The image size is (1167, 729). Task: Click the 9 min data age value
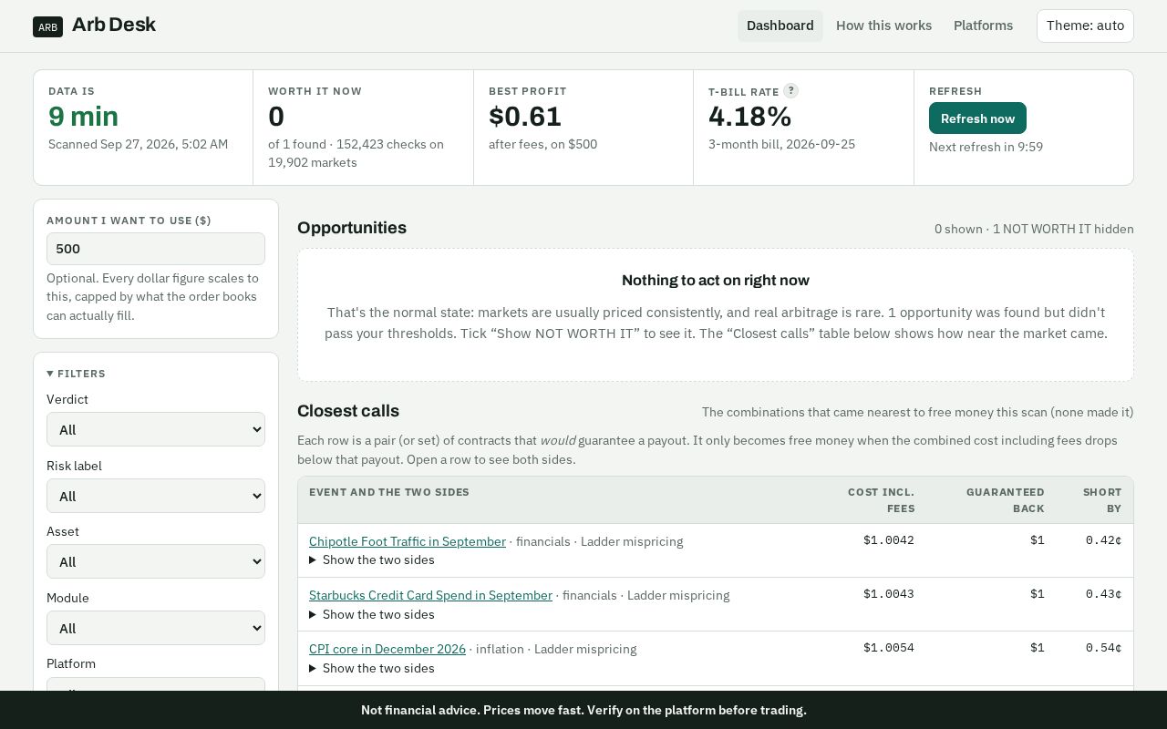[x=83, y=117]
